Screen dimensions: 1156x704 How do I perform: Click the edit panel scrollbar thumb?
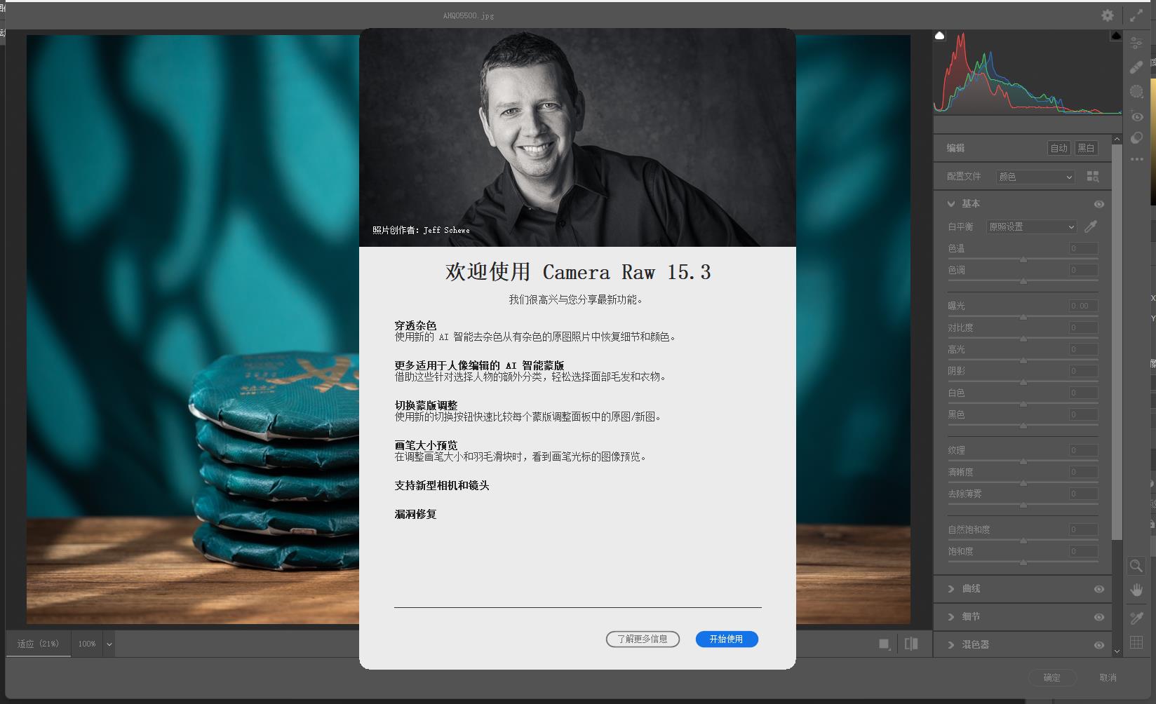coord(1117,342)
